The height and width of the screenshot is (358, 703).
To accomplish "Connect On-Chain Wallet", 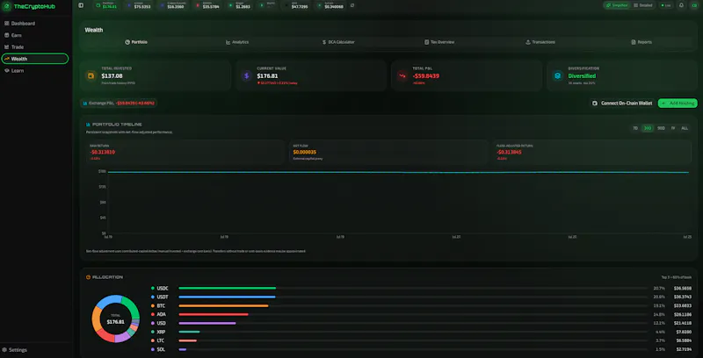I will 623,103.
